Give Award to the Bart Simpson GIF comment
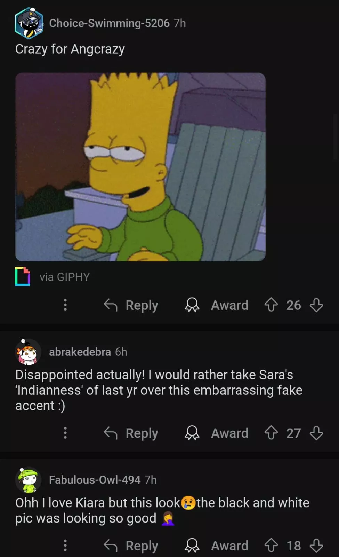Screen dimensions: 339x557 point(216,305)
